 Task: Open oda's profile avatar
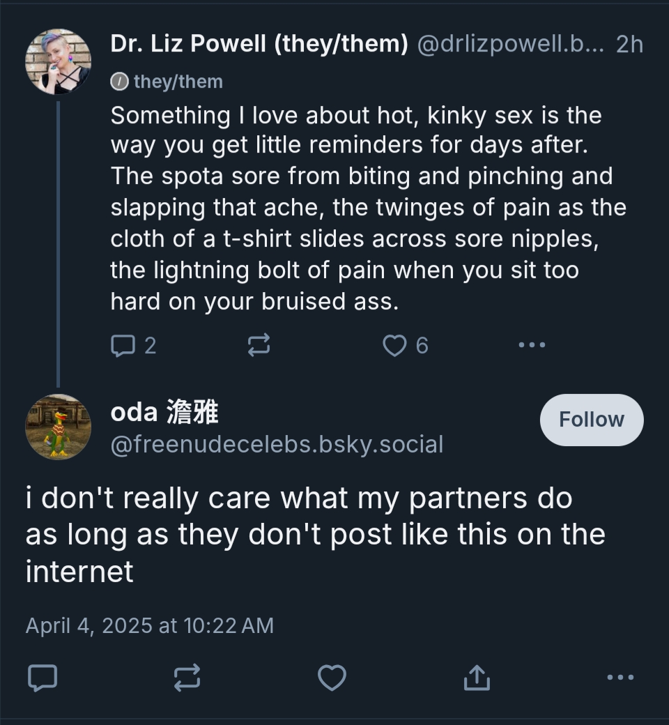(x=58, y=427)
